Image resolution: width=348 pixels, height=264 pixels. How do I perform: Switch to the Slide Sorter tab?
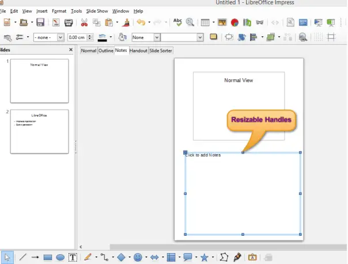(161, 51)
